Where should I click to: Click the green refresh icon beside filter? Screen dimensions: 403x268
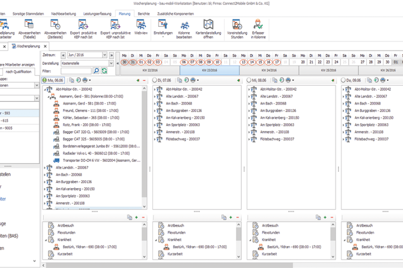tap(104, 71)
